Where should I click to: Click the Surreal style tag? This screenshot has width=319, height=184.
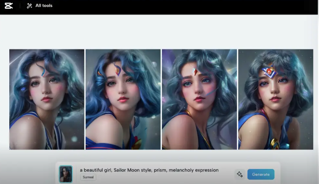[x=88, y=177]
